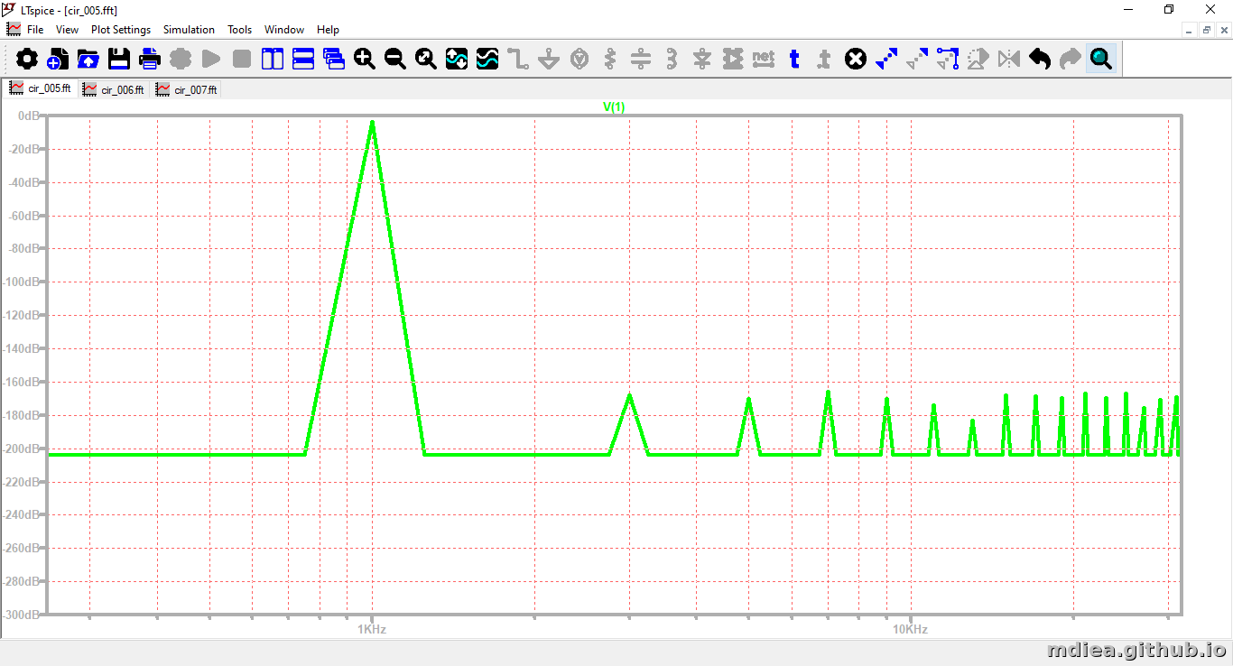Click the -300dB vertical axis label
Screen dimensions: 1233x666
pos(23,614)
